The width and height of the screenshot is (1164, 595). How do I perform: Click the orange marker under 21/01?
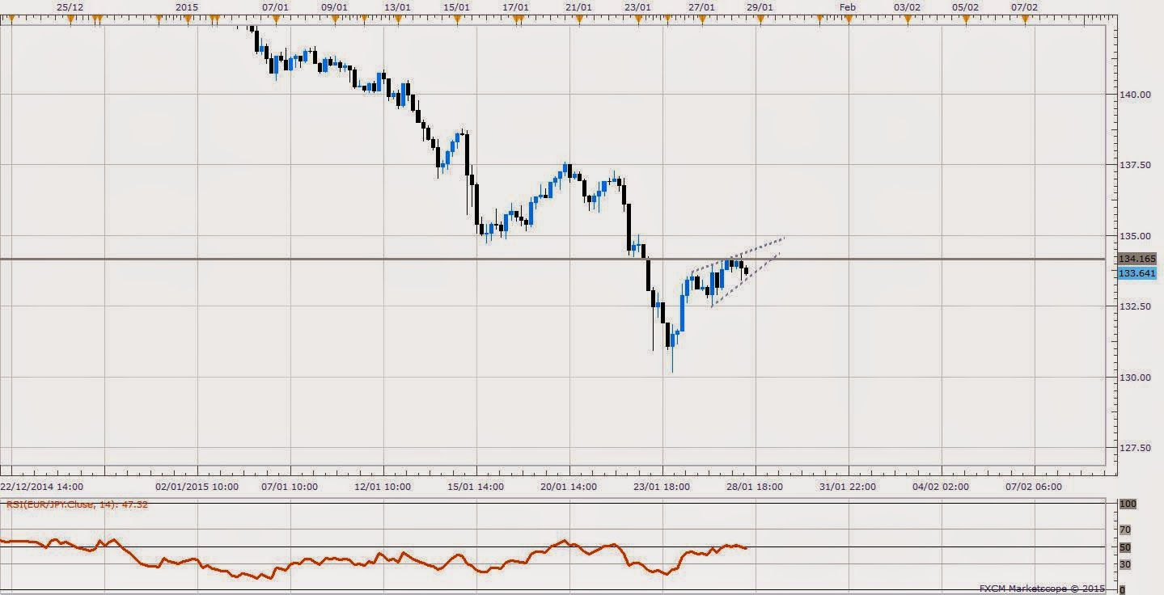[x=578, y=20]
